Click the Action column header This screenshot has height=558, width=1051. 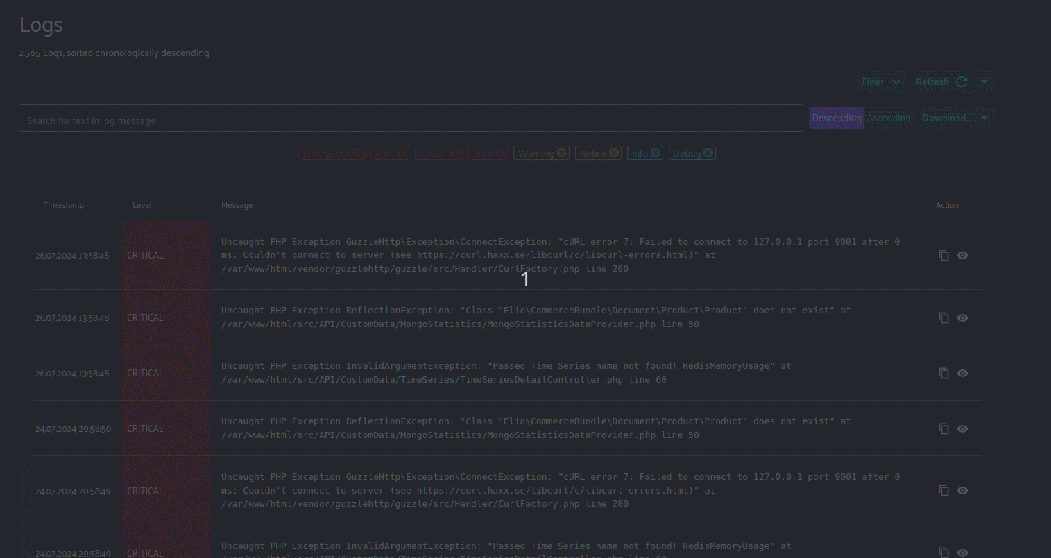click(x=947, y=205)
